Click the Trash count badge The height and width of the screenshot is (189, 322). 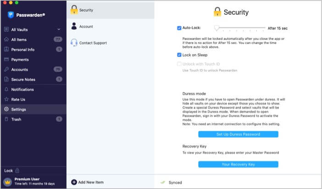pos(59,119)
